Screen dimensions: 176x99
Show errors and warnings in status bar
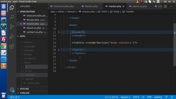(x=15, y=97)
